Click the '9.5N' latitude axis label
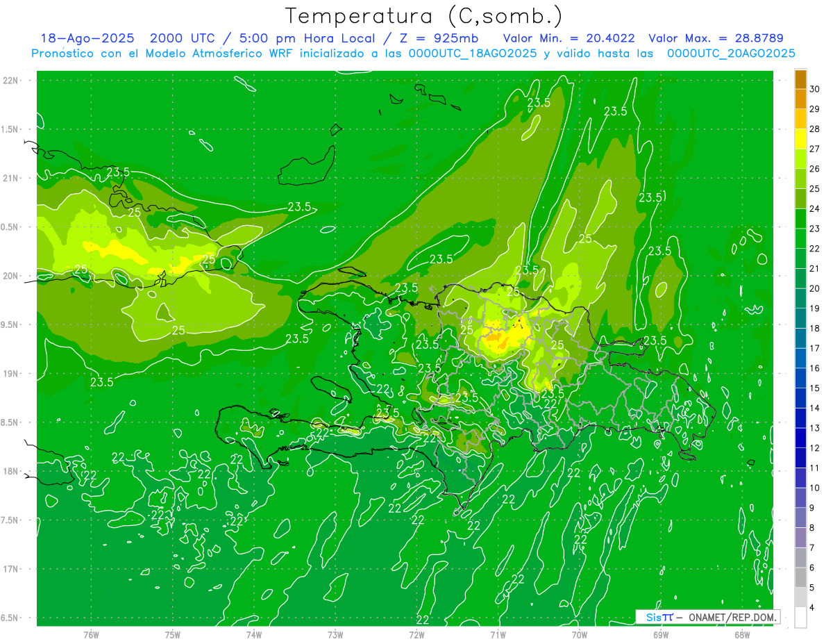833x644 pixels. pyautogui.click(x=10, y=324)
